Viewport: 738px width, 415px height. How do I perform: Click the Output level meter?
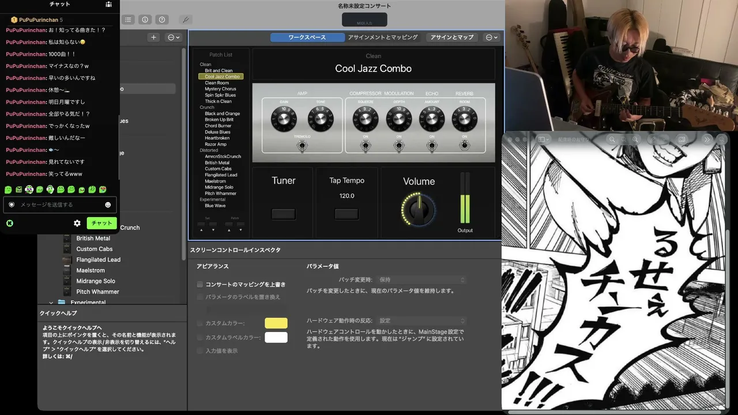click(x=465, y=198)
